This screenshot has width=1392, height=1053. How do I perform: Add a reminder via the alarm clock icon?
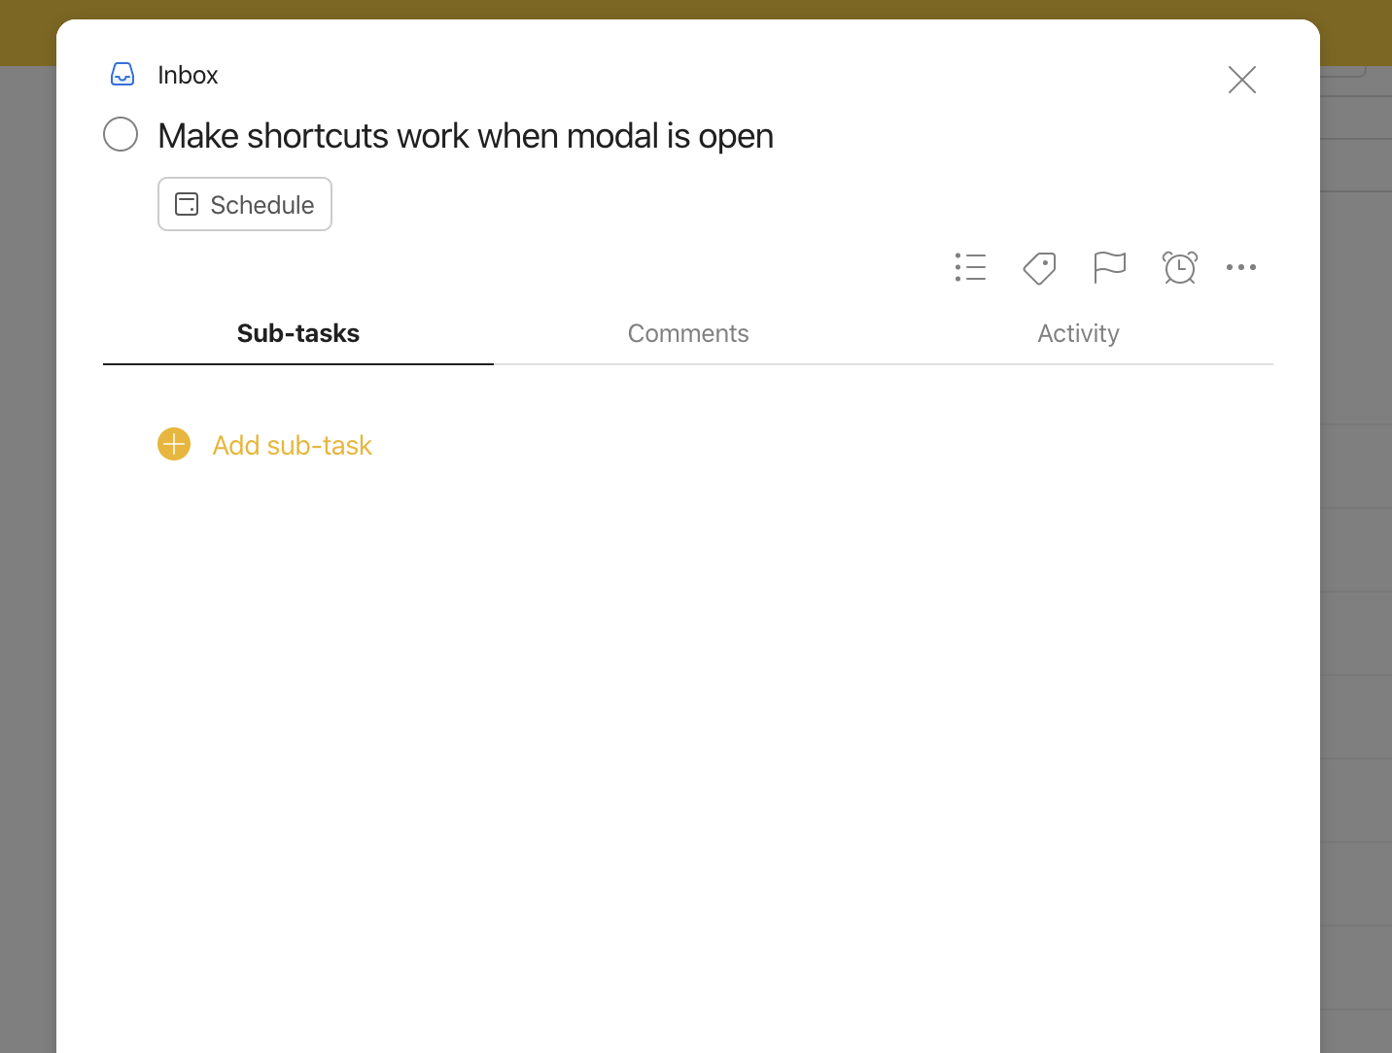1179,267
